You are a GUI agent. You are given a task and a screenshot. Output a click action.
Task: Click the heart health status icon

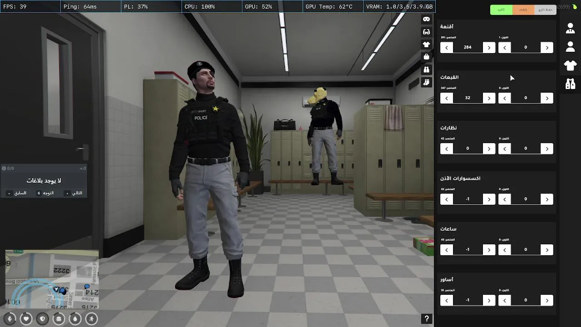[26, 319]
